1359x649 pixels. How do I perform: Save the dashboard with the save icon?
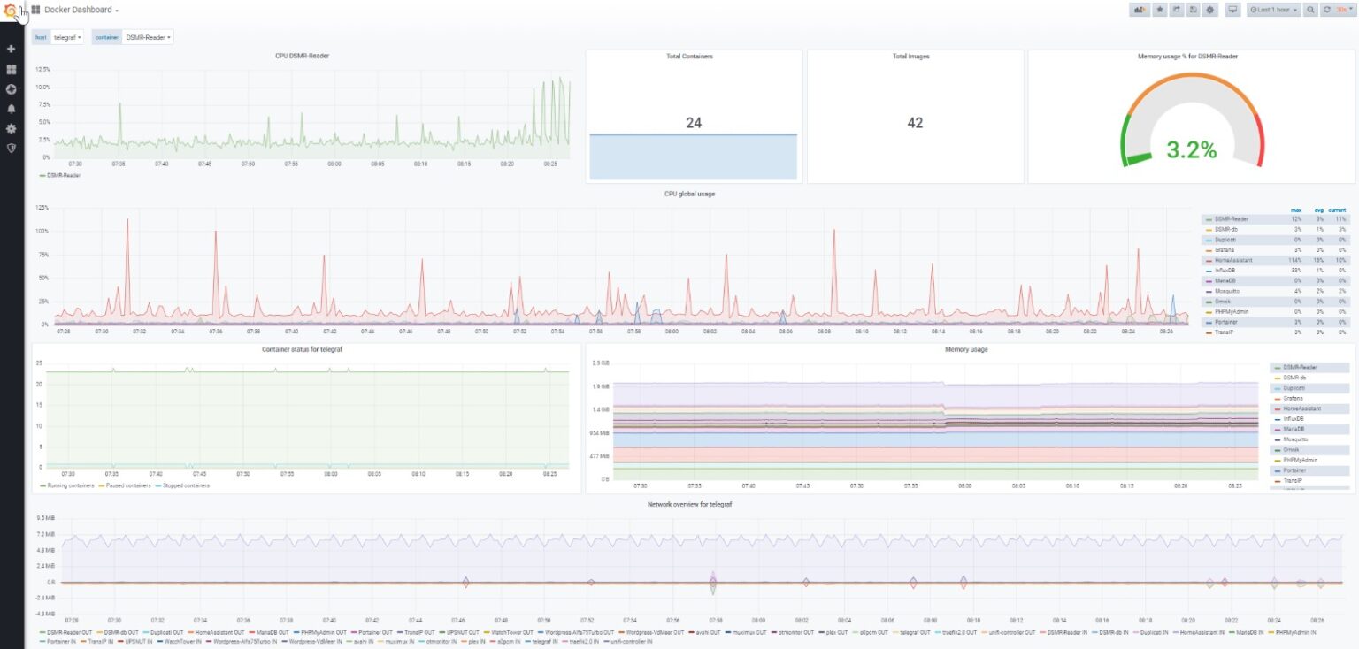click(1192, 10)
